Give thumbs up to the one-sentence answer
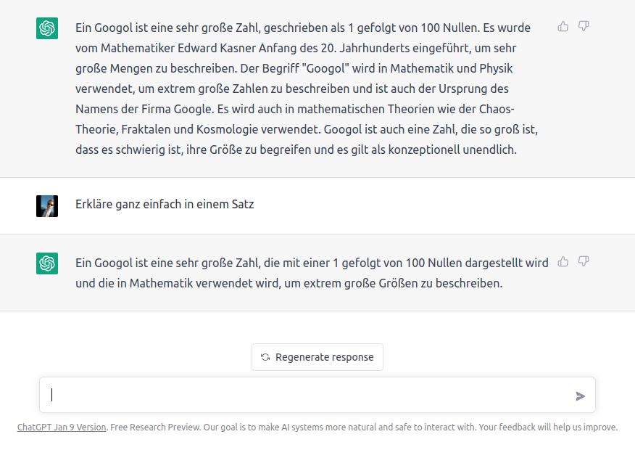The width and height of the screenshot is (635, 450). pyautogui.click(x=563, y=262)
